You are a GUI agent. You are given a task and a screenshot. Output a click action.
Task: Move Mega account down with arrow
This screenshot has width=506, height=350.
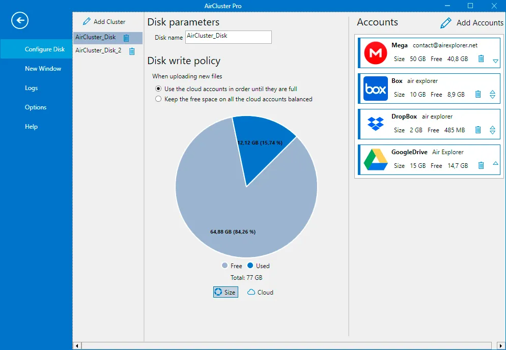(496, 61)
